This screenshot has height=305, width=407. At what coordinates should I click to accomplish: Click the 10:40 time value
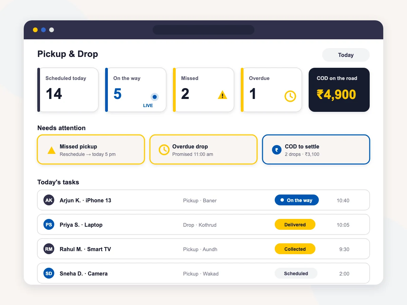click(x=343, y=201)
